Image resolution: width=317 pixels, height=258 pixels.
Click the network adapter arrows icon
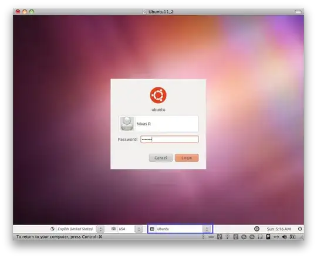pos(276,237)
